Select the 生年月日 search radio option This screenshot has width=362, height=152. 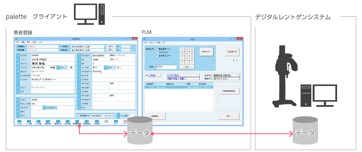click(158, 56)
